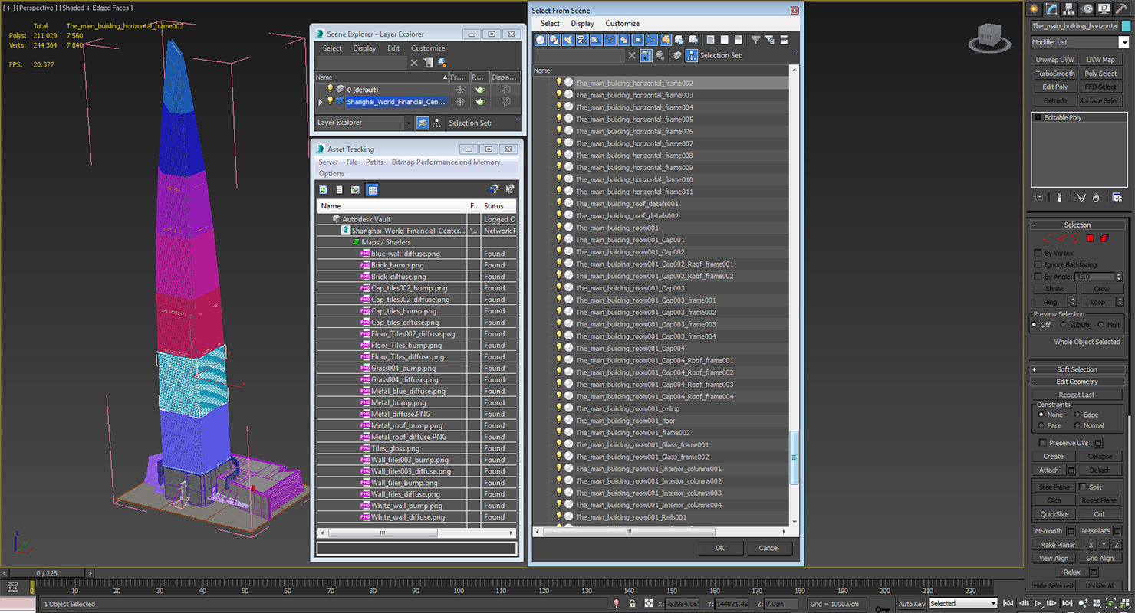Click Configure Modifier Sets icon
Viewport: 1135px width, 613px height.
click(1117, 197)
